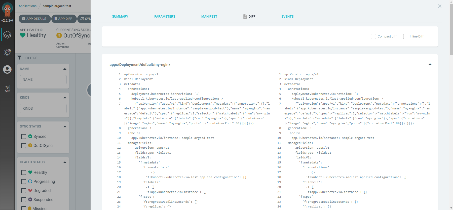Click right diff line 'managedFields:'

click(300, 143)
